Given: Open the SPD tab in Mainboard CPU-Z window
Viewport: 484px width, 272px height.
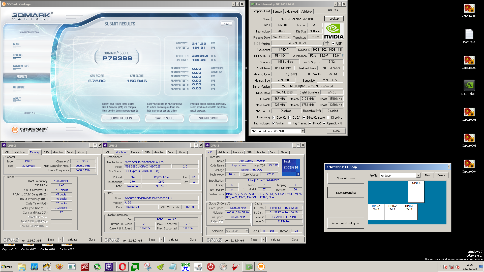Looking at the screenshot, I should coord(147,152).
